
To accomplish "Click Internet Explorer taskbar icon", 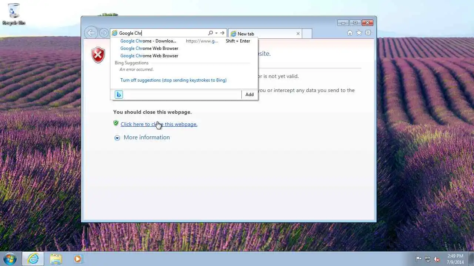I will coord(33,259).
